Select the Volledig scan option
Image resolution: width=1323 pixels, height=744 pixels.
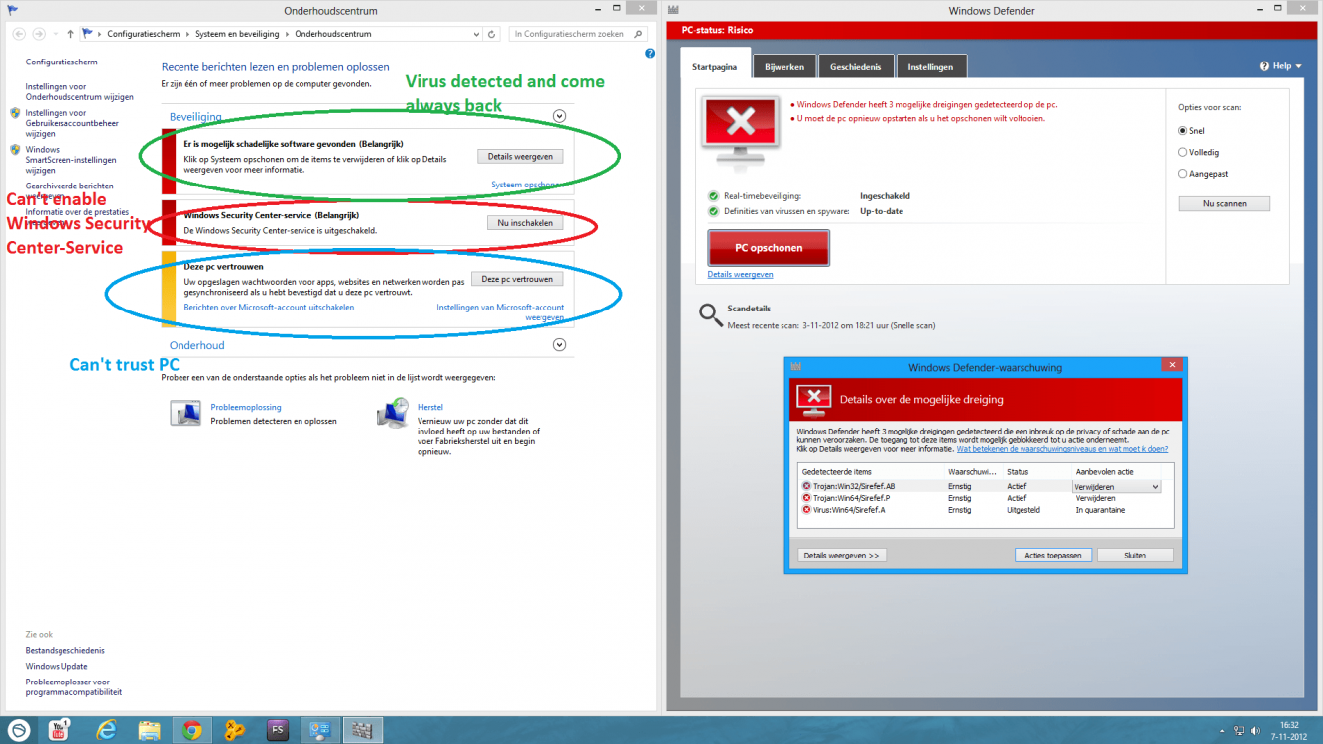[x=1183, y=152]
